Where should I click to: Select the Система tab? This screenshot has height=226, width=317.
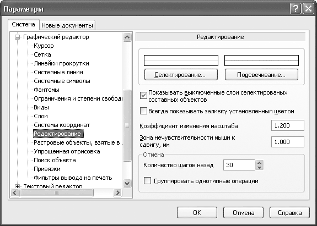click(x=24, y=24)
